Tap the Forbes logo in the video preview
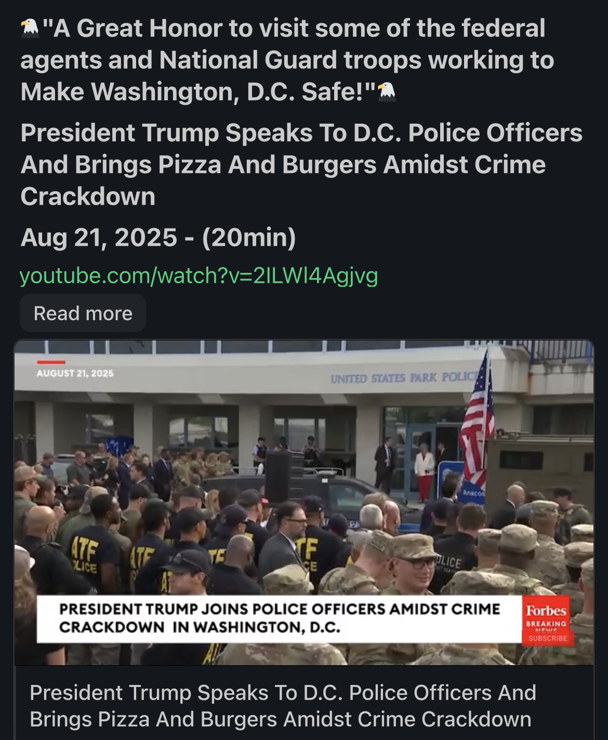Screen dimensions: 608x740 [x=546, y=611]
